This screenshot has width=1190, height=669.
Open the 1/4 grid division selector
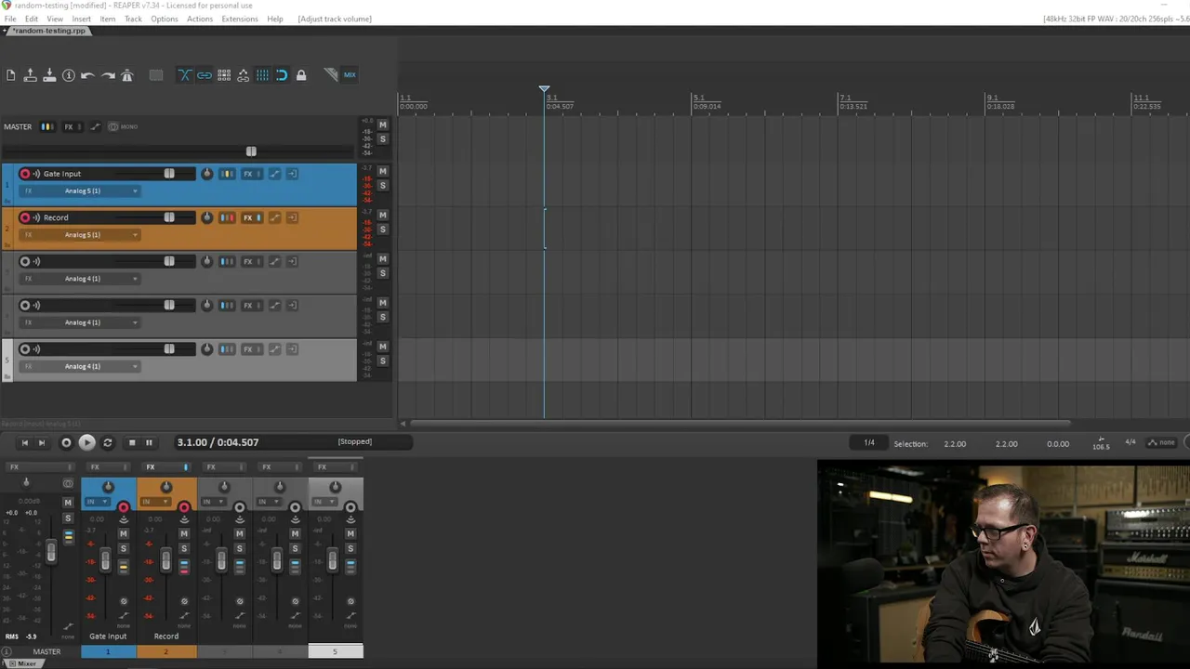tap(869, 443)
